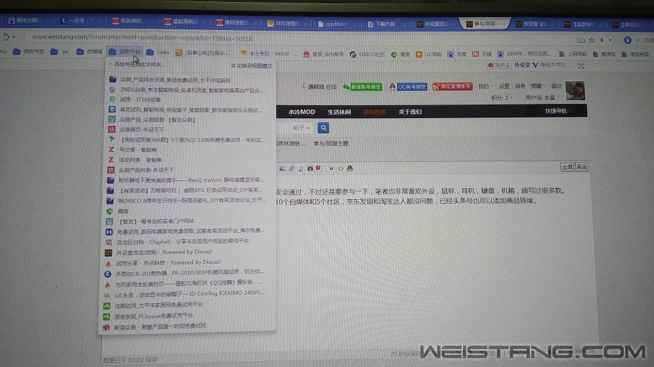Open the 关于我们 navigation menu item
654x367 pixels.
(410, 112)
